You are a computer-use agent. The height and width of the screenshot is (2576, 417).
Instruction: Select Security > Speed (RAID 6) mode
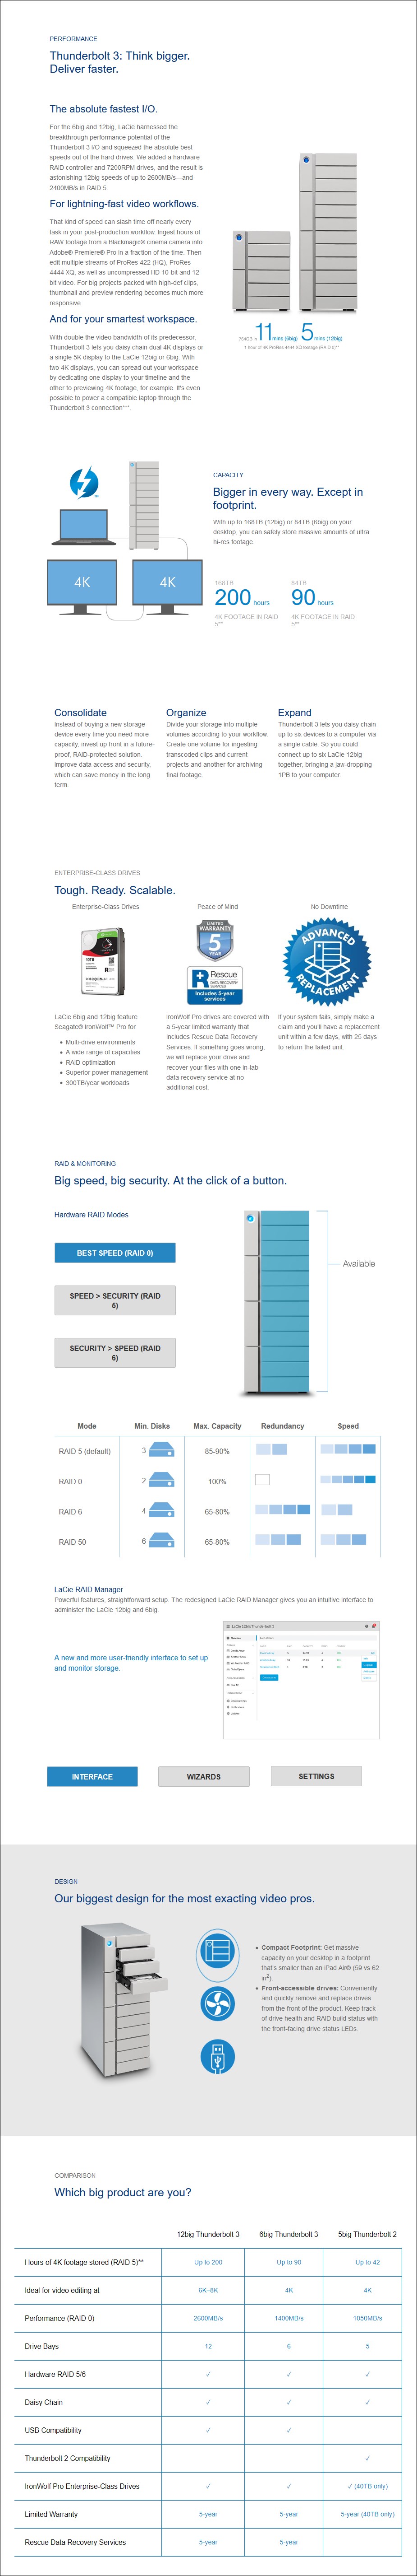tap(115, 1352)
